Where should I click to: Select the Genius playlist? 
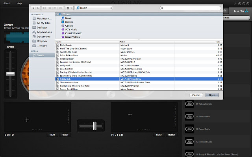pyautogui.click(x=67, y=26)
